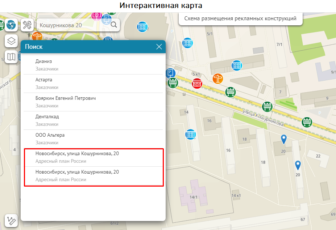Close the Поиск search panel
Screen dimensions: 336x230
pyautogui.click(x=159, y=47)
